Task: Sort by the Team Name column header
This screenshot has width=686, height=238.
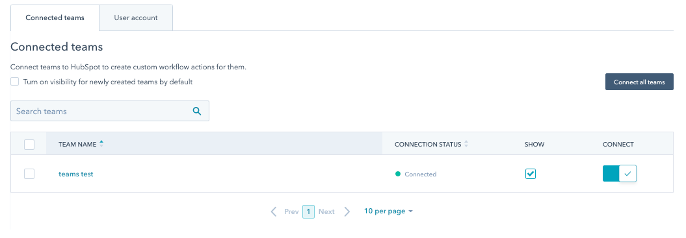Action: point(77,144)
